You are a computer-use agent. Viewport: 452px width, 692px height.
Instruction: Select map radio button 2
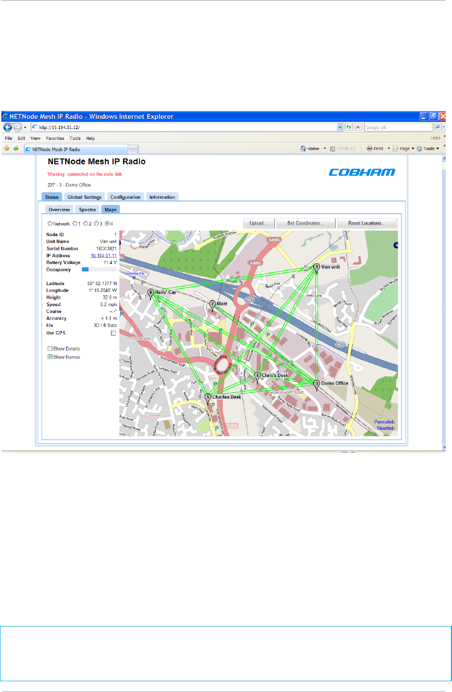tap(86, 224)
